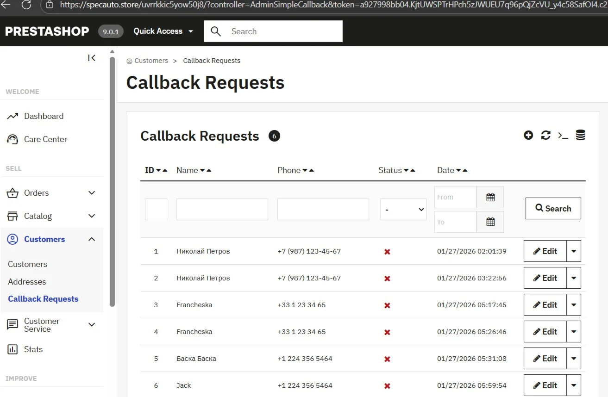Viewport: 608px width, 397px height.
Task: Open the Dashboard from the sidebar
Action: coord(44,116)
